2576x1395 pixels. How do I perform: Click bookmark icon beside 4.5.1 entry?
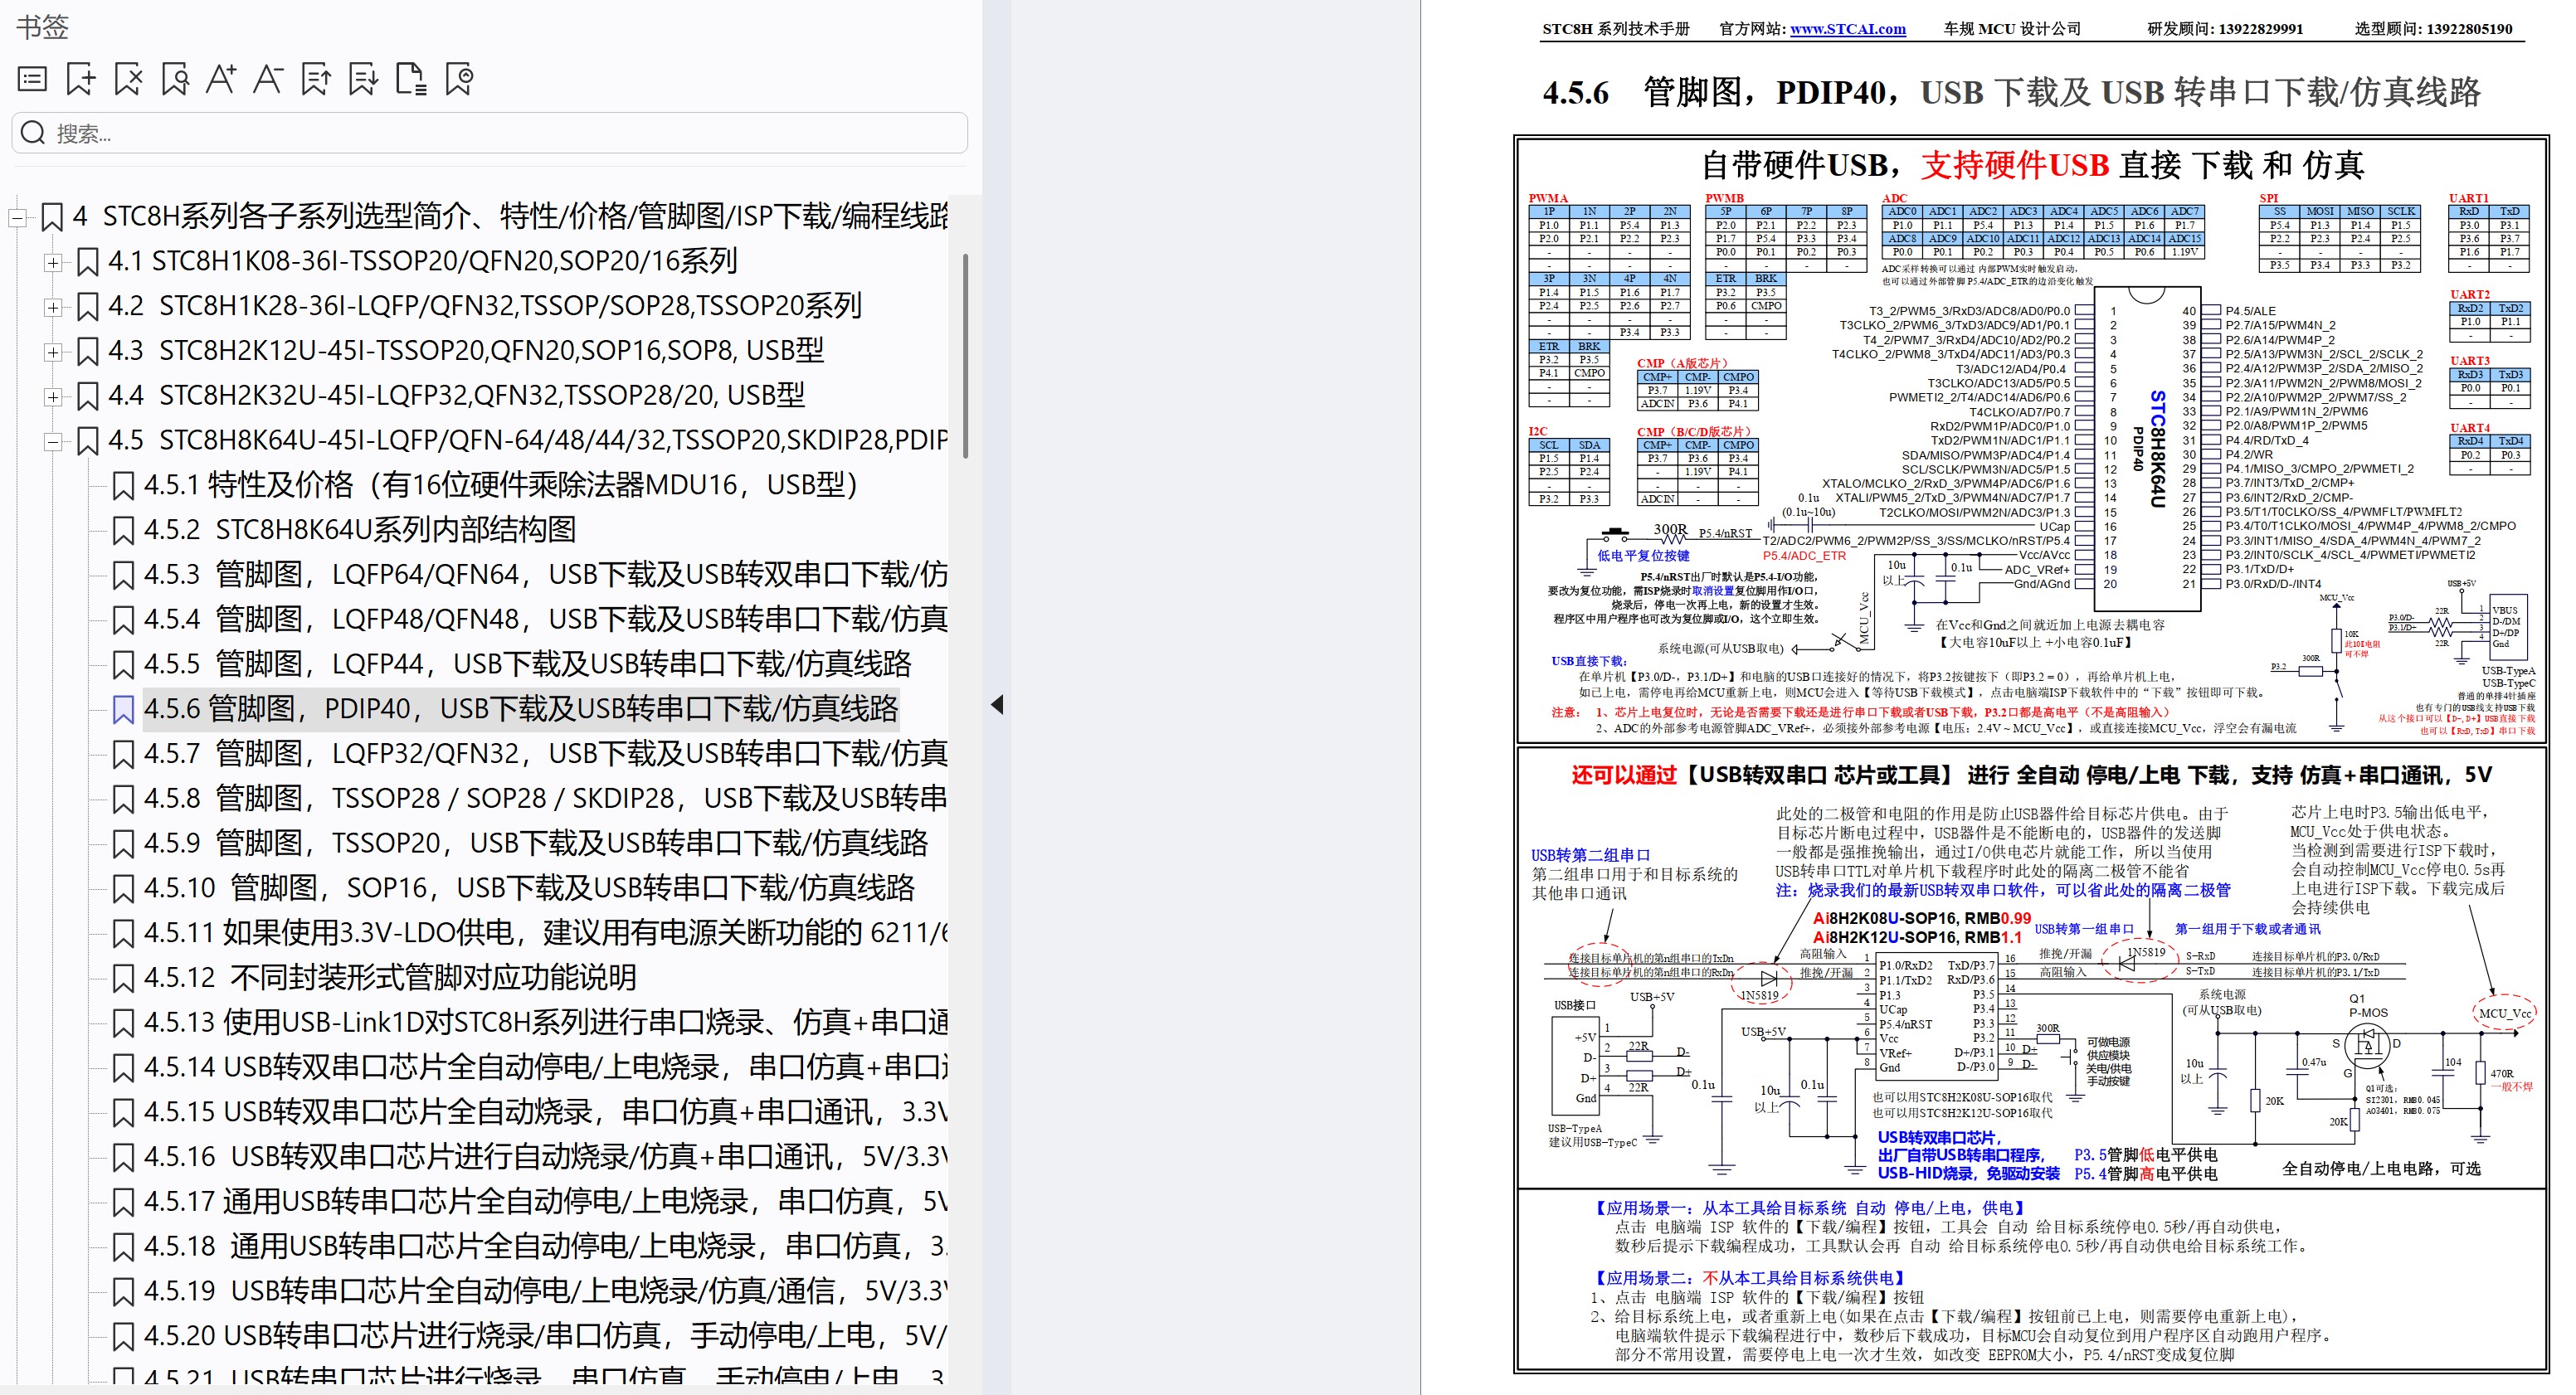tap(123, 486)
